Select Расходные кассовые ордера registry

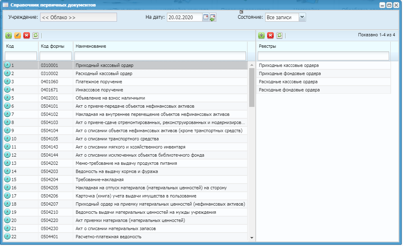click(x=323, y=82)
